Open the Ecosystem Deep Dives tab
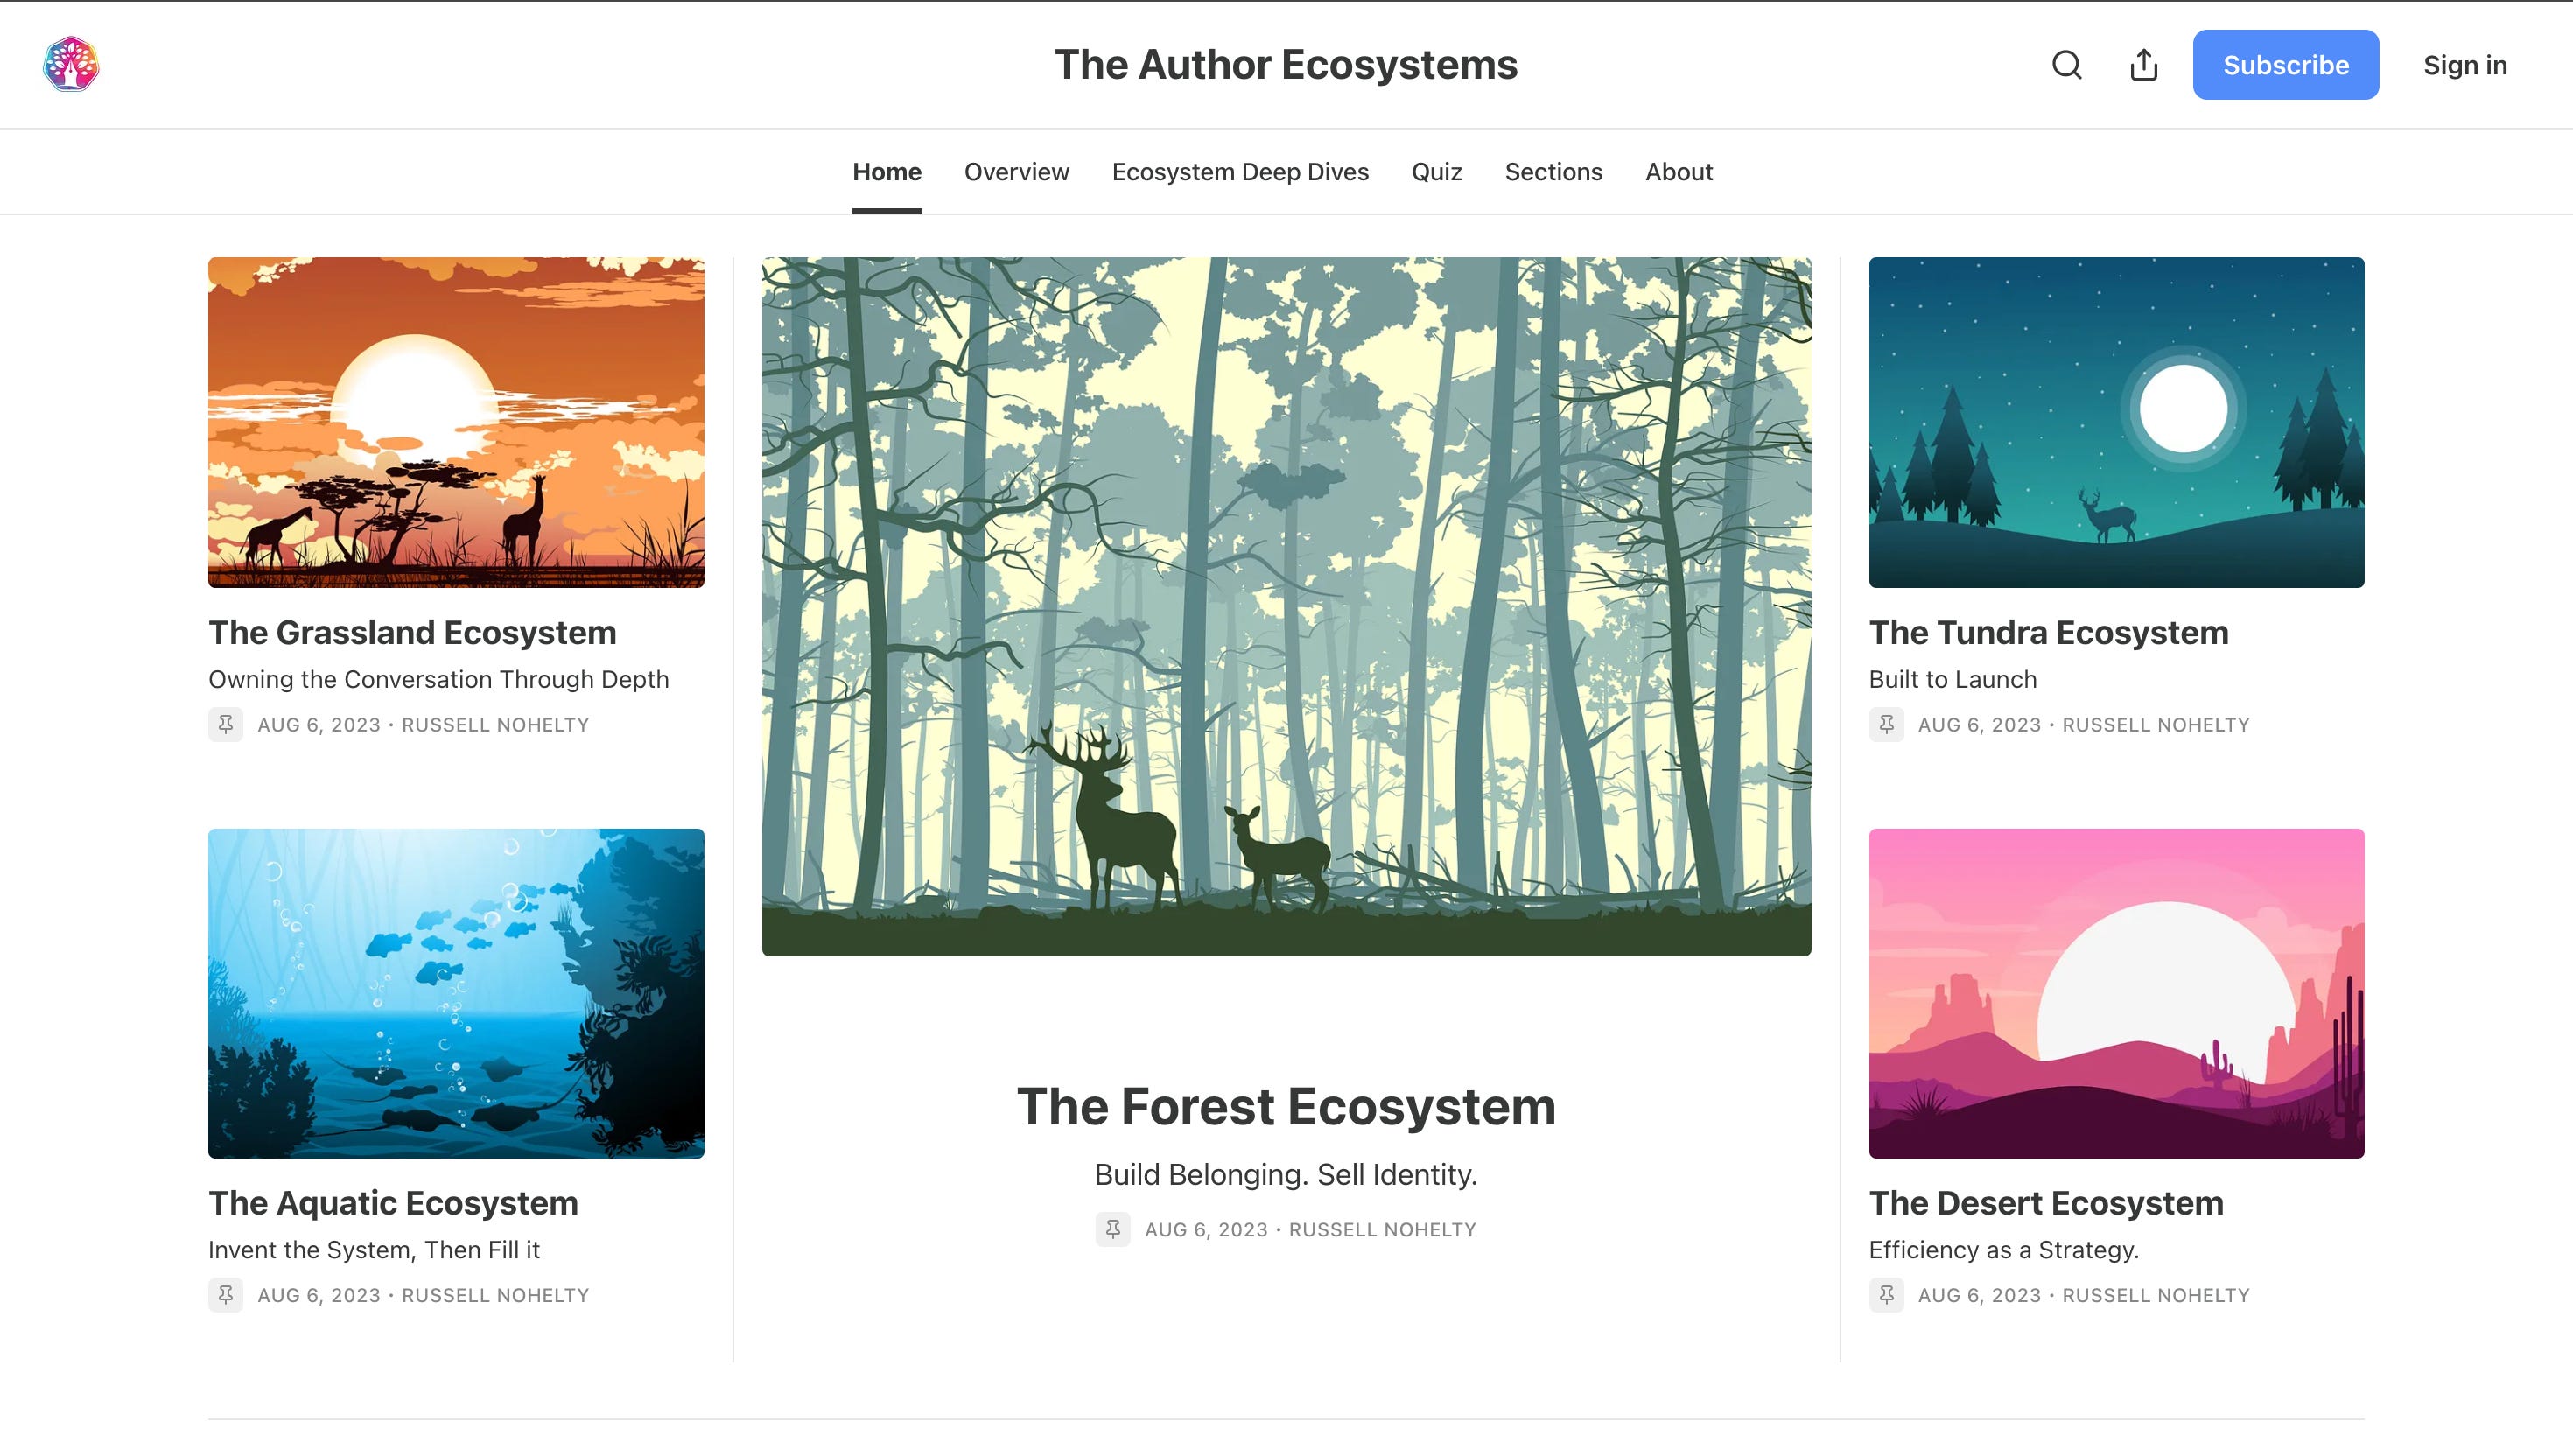The width and height of the screenshot is (2573, 1456). coord(1240,172)
